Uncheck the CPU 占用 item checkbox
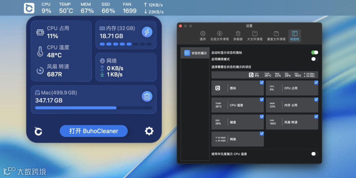Image resolution: width=356 pixels, height=178 pixels. tap(316, 82)
